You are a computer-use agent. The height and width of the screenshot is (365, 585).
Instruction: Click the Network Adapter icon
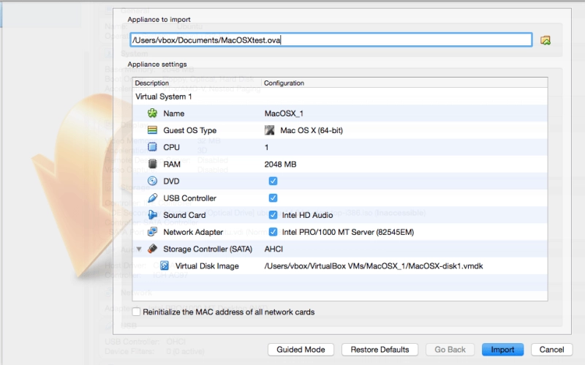coord(152,232)
